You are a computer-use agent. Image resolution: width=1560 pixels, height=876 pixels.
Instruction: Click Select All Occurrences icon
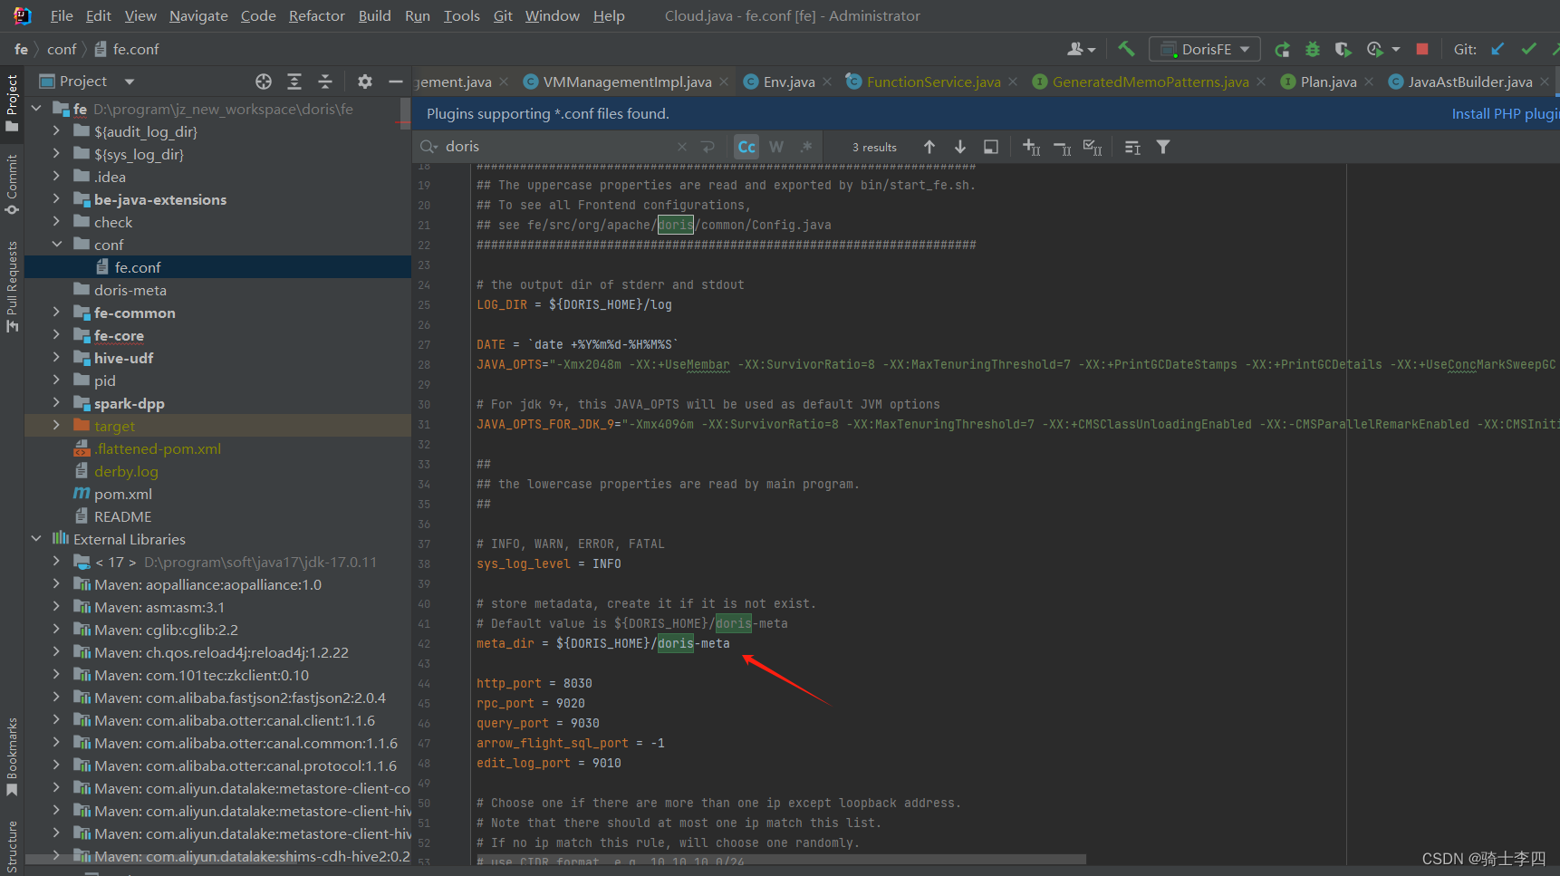[1093, 147]
